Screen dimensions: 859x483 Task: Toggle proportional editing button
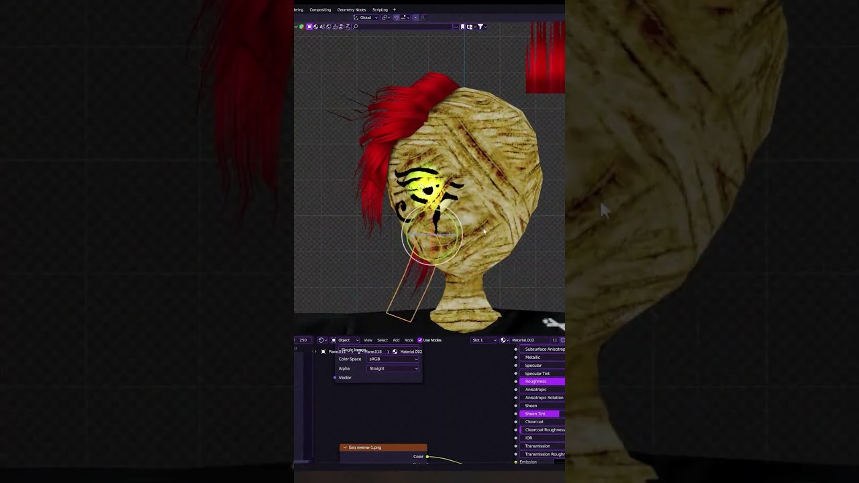pos(415,17)
